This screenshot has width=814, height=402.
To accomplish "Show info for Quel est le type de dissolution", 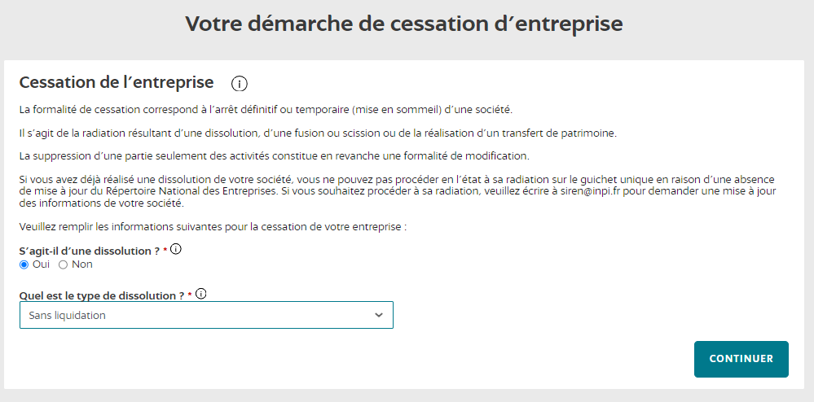I will pyautogui.click(x=200, y=294).
